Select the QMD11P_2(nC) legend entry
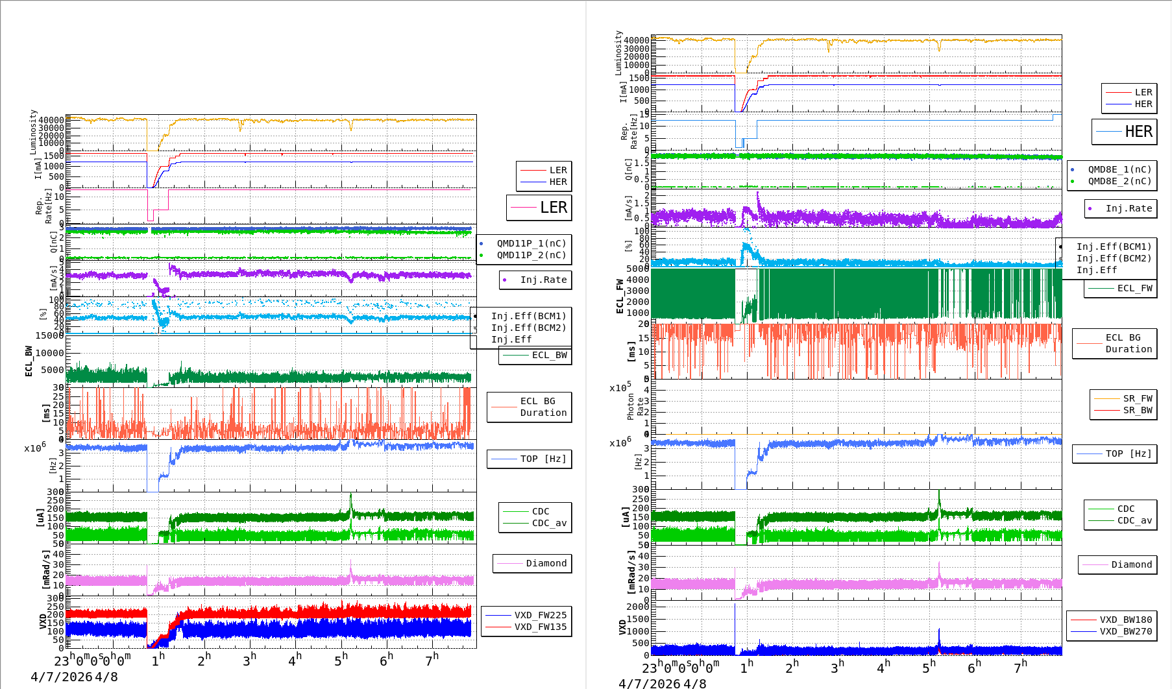The image size is (1172, 689). click(531, 255)
